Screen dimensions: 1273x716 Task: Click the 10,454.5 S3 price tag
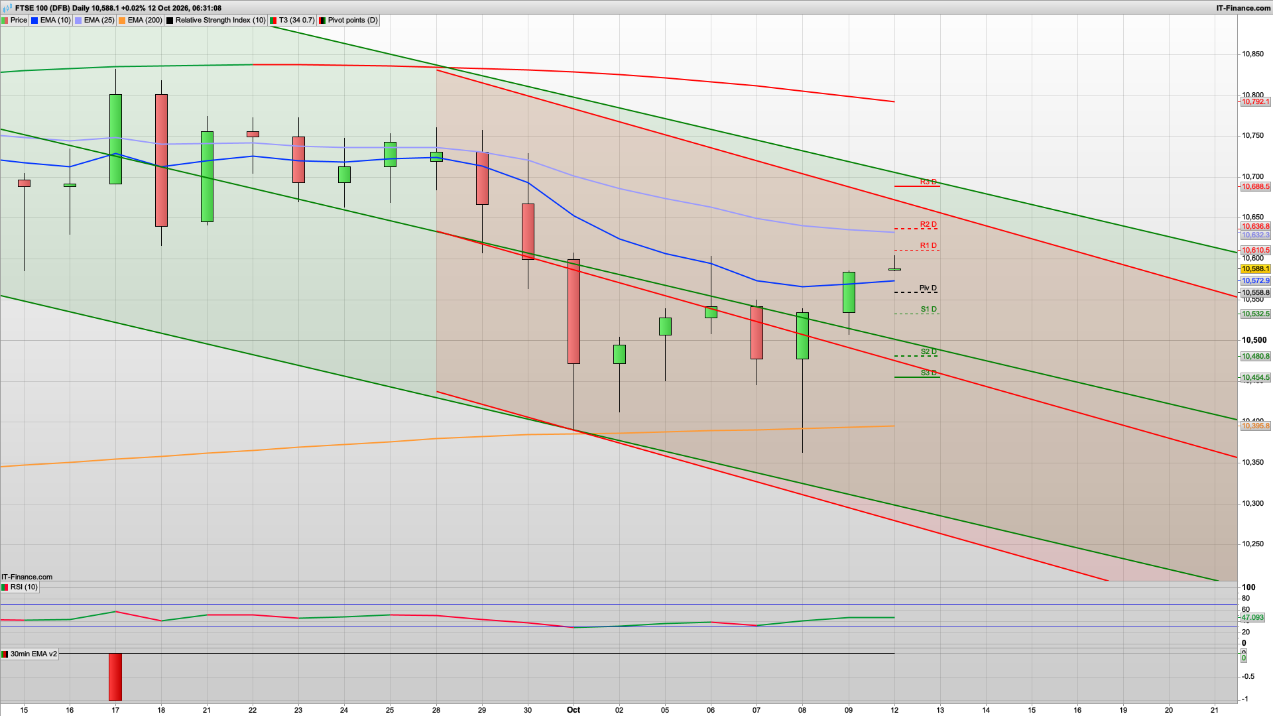1255,377
